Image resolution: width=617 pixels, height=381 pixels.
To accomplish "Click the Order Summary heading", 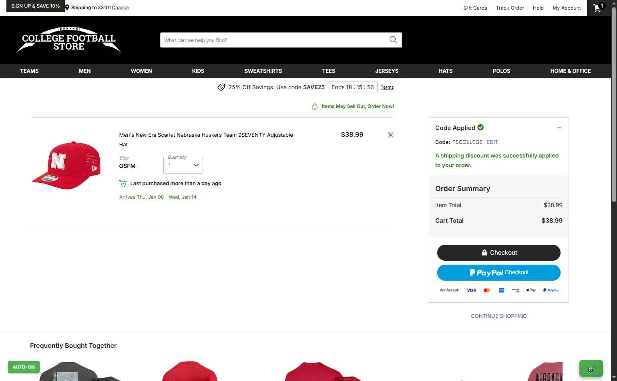I will coord(462,189).
